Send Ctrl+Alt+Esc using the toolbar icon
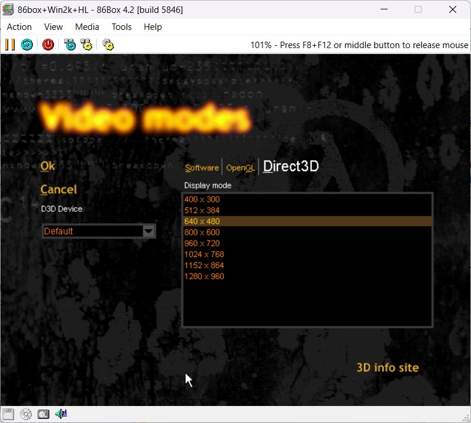This screenshot has width=471, height=423. click(86, 45)
